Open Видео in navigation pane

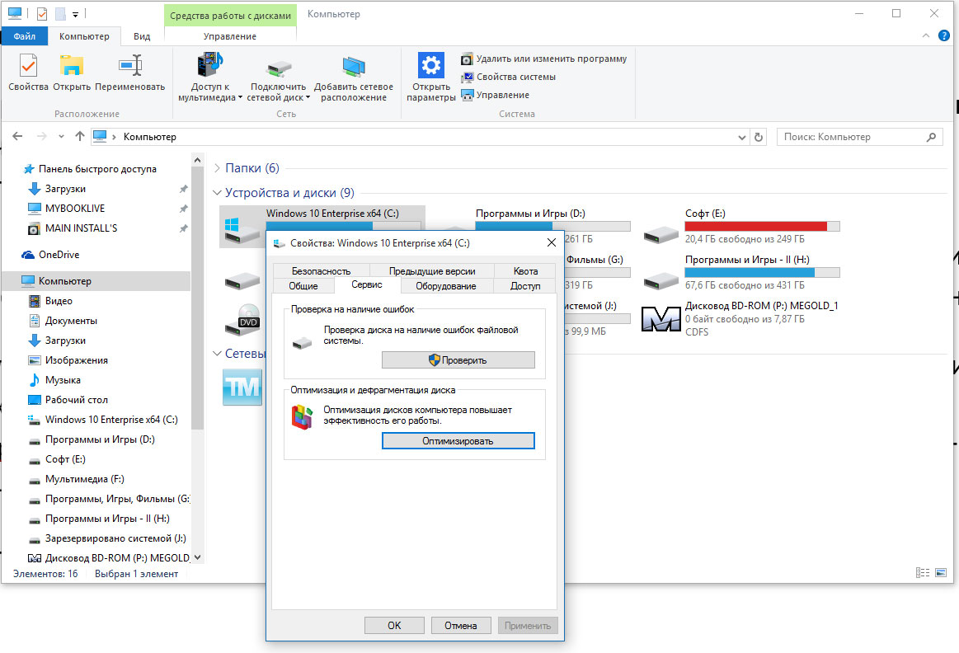click(59, 301)
